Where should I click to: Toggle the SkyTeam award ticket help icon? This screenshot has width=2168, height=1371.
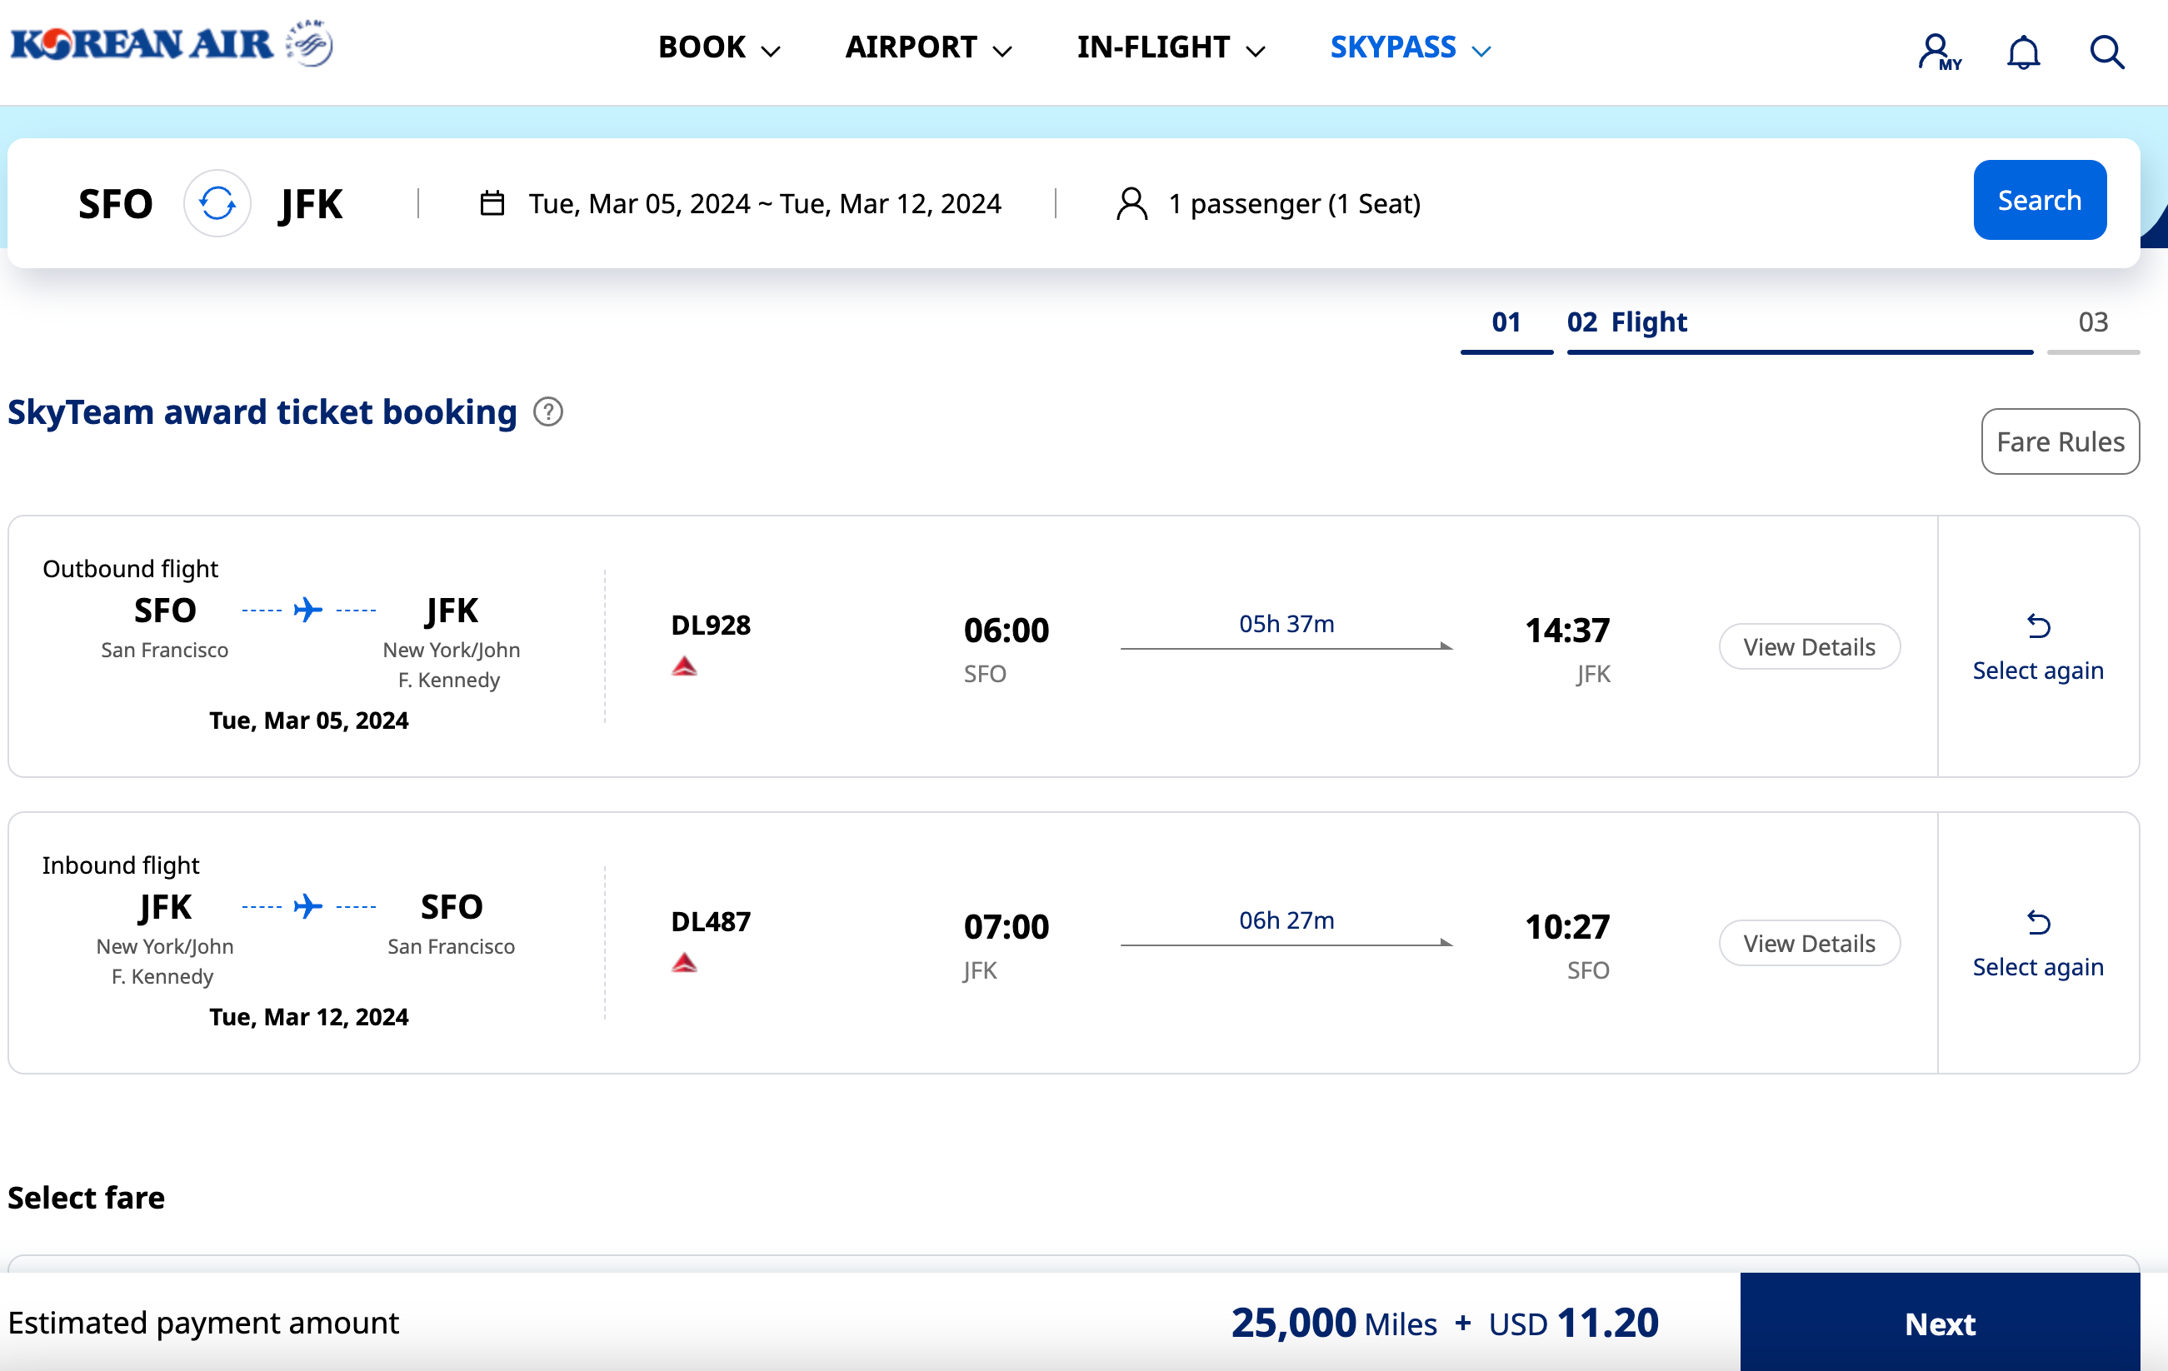pos(550,412)
